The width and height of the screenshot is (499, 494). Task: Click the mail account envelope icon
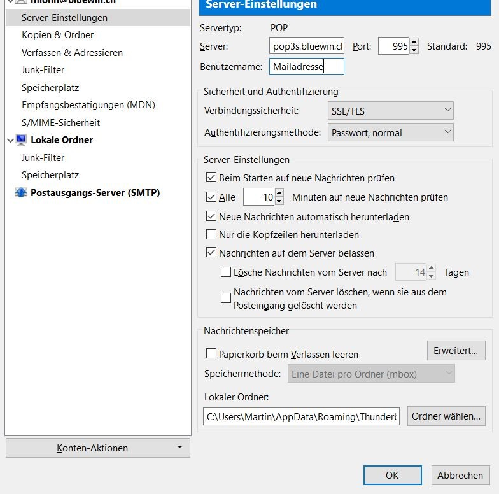20,3
